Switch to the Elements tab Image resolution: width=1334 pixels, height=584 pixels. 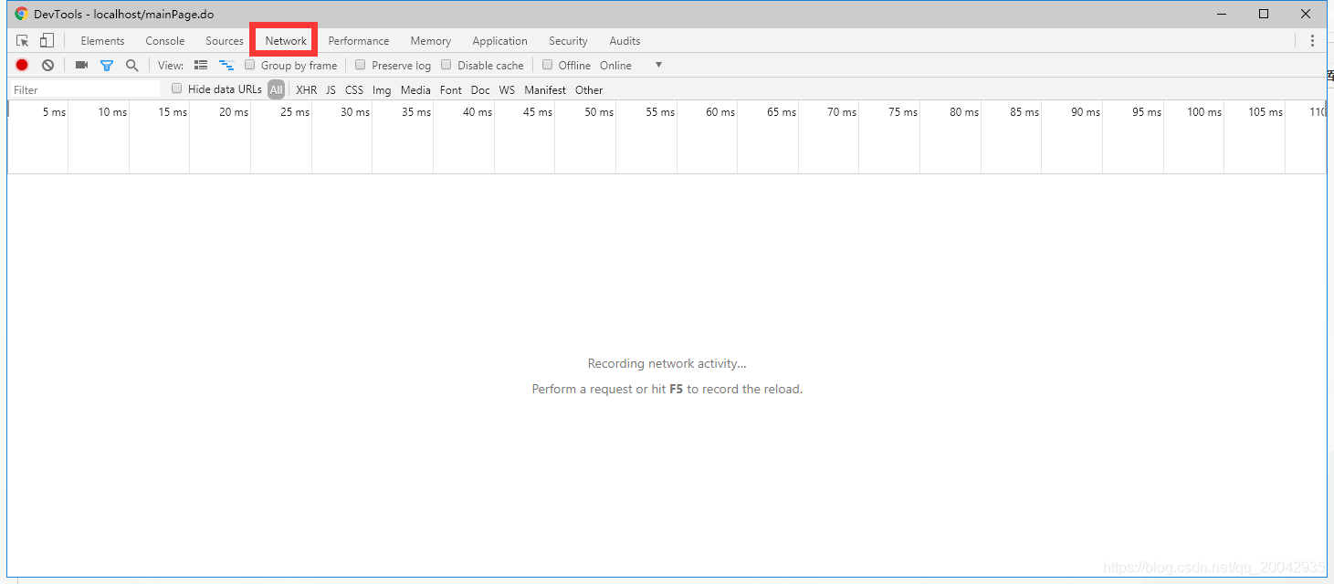click(x=102, y=40)
